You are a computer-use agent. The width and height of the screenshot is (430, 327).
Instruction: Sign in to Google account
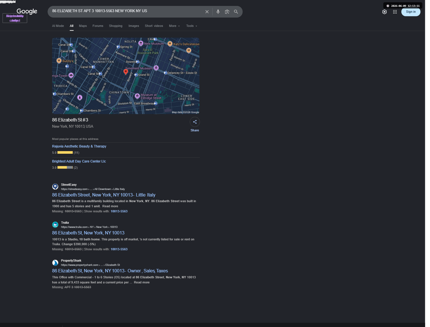411,12
